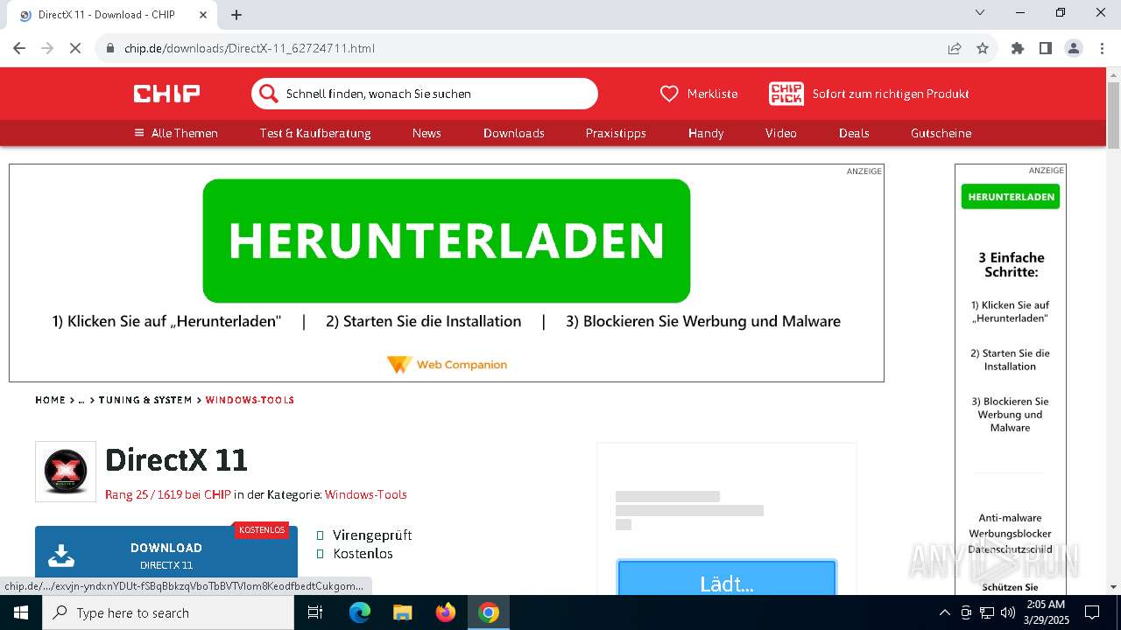Show hidden system tray icons
Image resolution: width=1121 pixels, height=630 pixels.
(944, 612)
